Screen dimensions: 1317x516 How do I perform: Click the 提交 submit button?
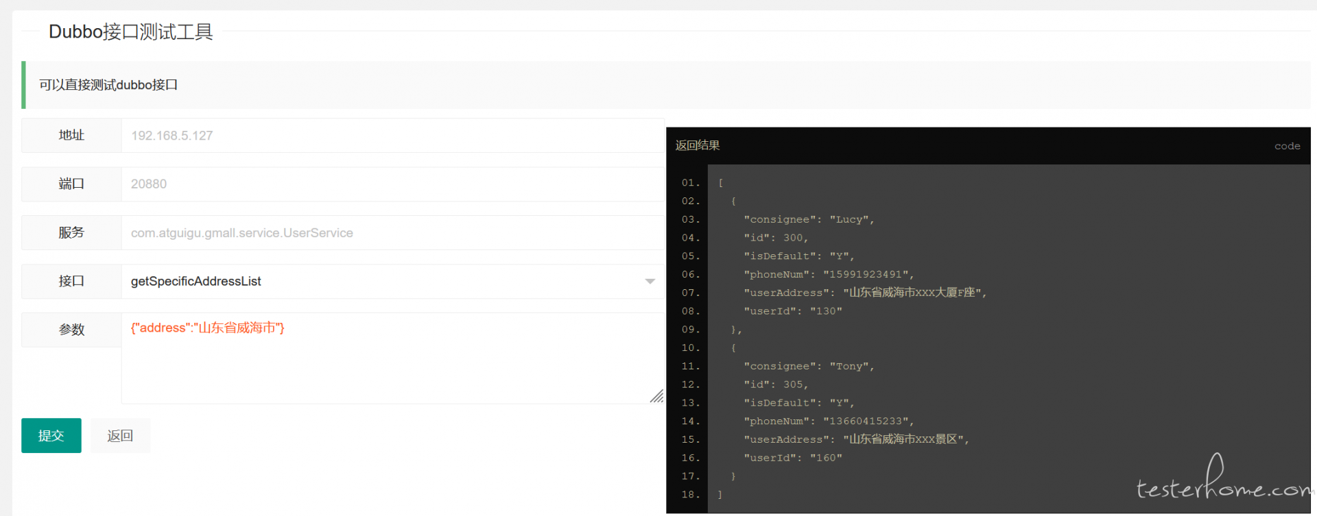(51, 435)
